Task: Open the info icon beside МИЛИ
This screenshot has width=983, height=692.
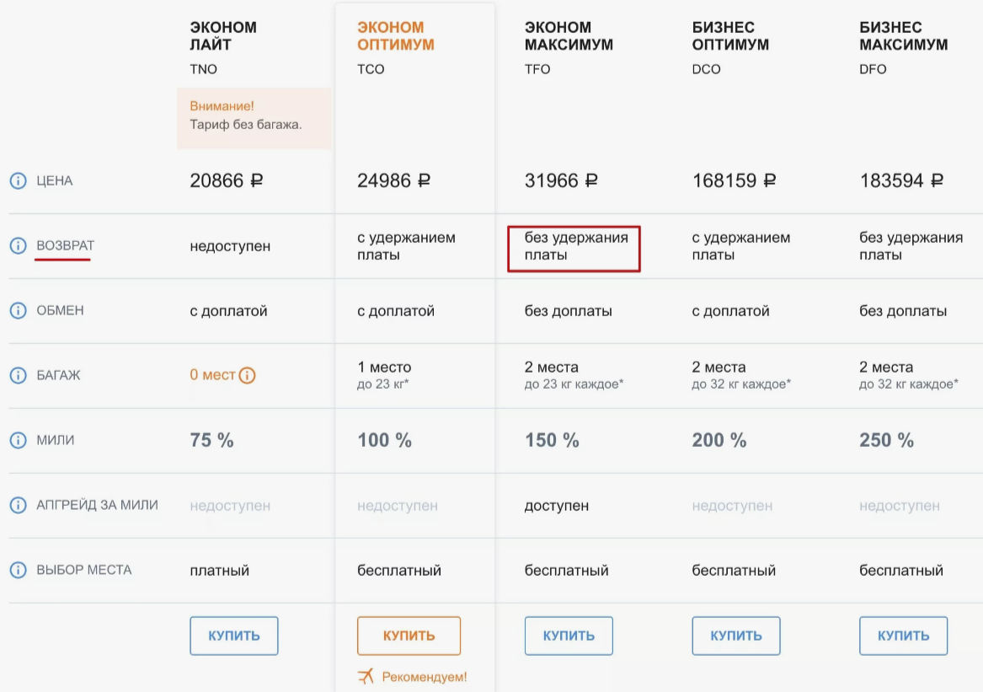Action: pyautogui.click(x=18, y=441)
